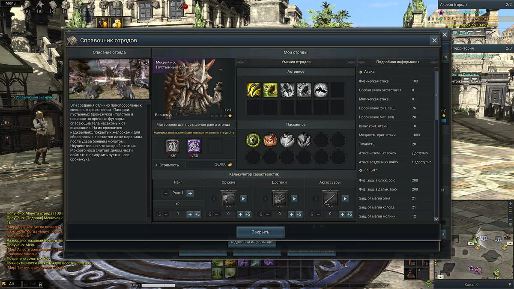Click the Точность stat row
This screenshot has height=289, width=514.
(396, 144)
